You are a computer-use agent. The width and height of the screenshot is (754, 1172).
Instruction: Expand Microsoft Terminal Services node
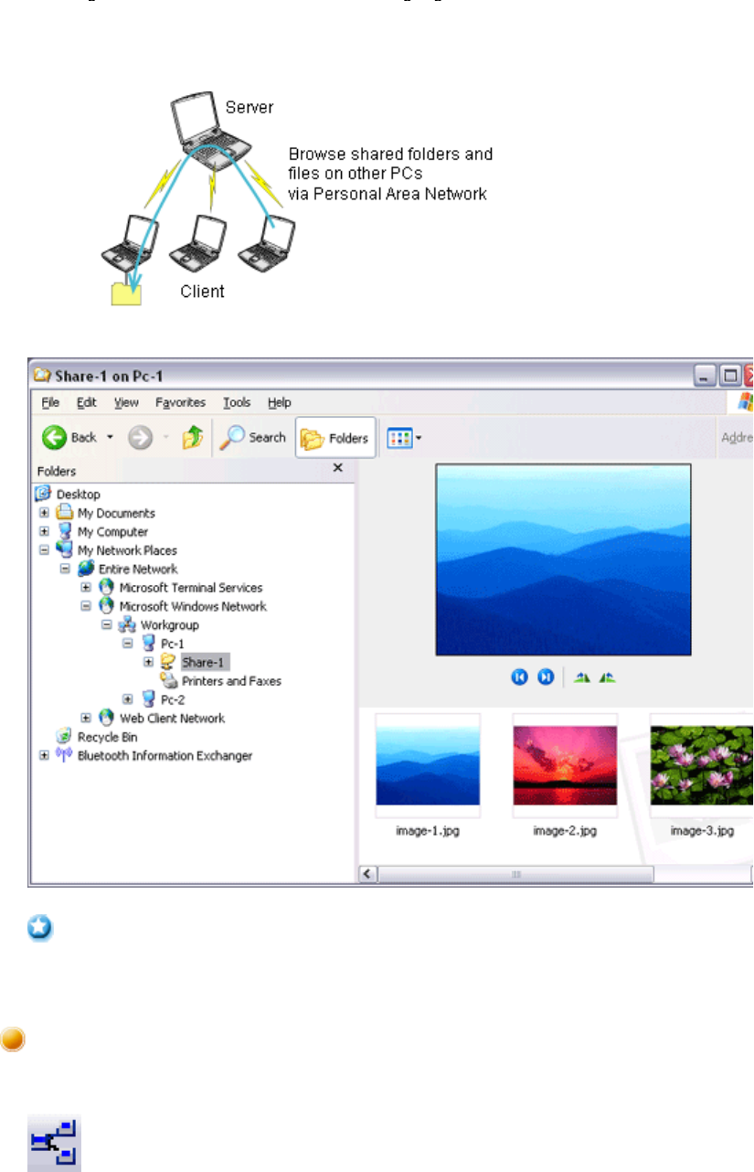(87, 588)
